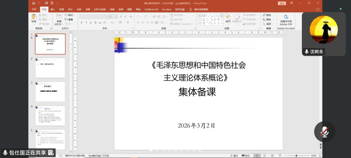
Task: Open Find (查找) in editing group
Action: tap(266, 15)
